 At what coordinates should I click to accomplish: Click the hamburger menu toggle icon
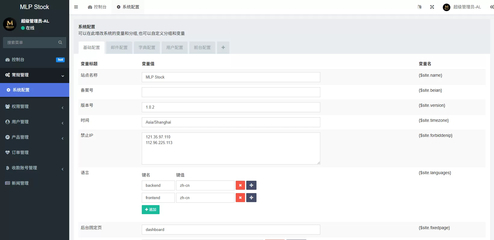point(76,7)
